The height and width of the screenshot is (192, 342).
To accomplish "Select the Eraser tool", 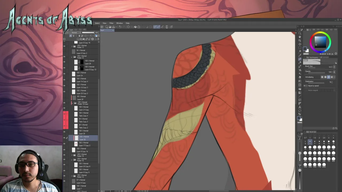I will click(300, 77).
